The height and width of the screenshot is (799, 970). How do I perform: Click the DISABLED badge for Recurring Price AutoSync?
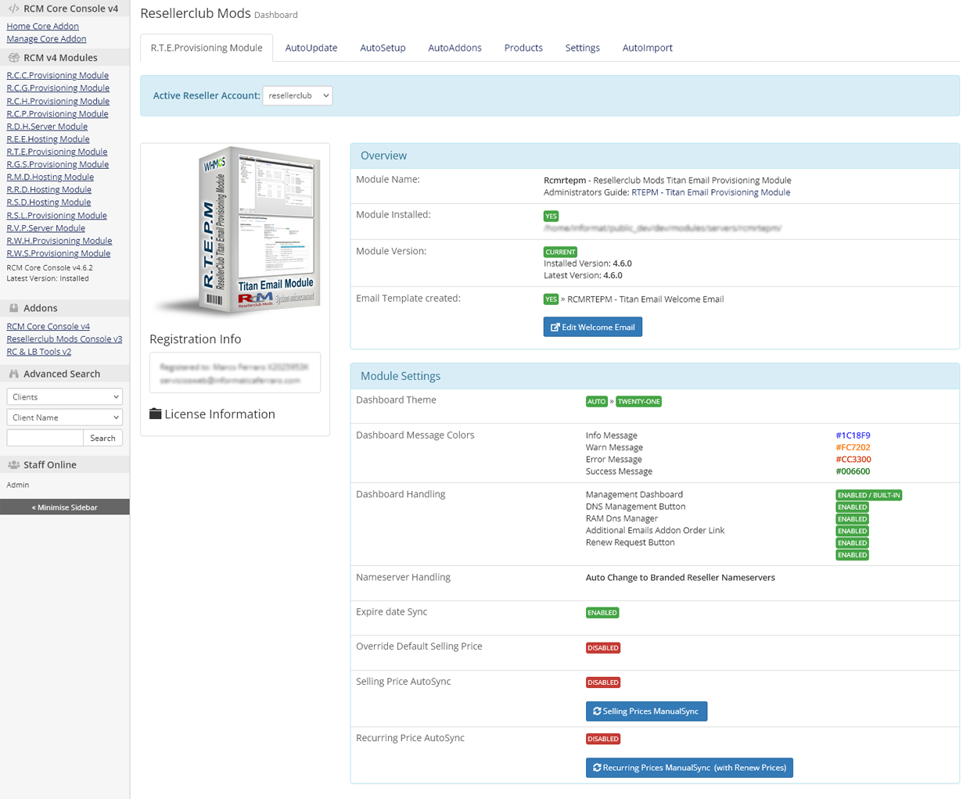point(603,738)
